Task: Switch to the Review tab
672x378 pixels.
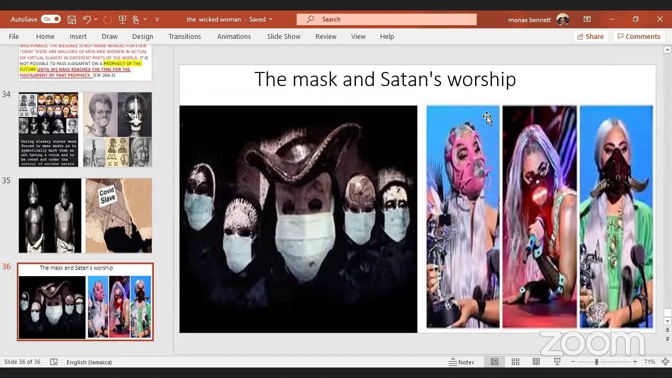Action: pos(326,36)
